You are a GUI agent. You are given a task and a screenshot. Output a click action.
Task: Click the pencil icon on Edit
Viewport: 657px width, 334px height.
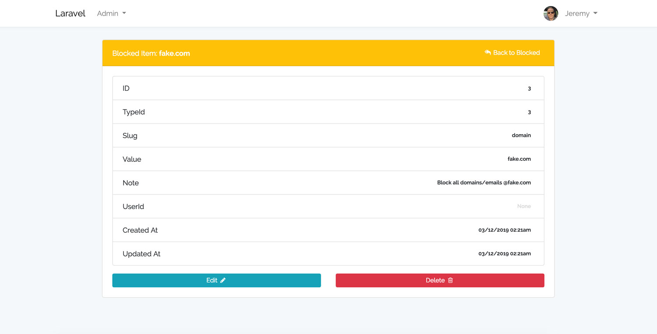(x=223, y=281)
